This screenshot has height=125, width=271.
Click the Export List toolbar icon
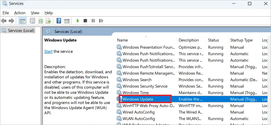tap(48, 21)
